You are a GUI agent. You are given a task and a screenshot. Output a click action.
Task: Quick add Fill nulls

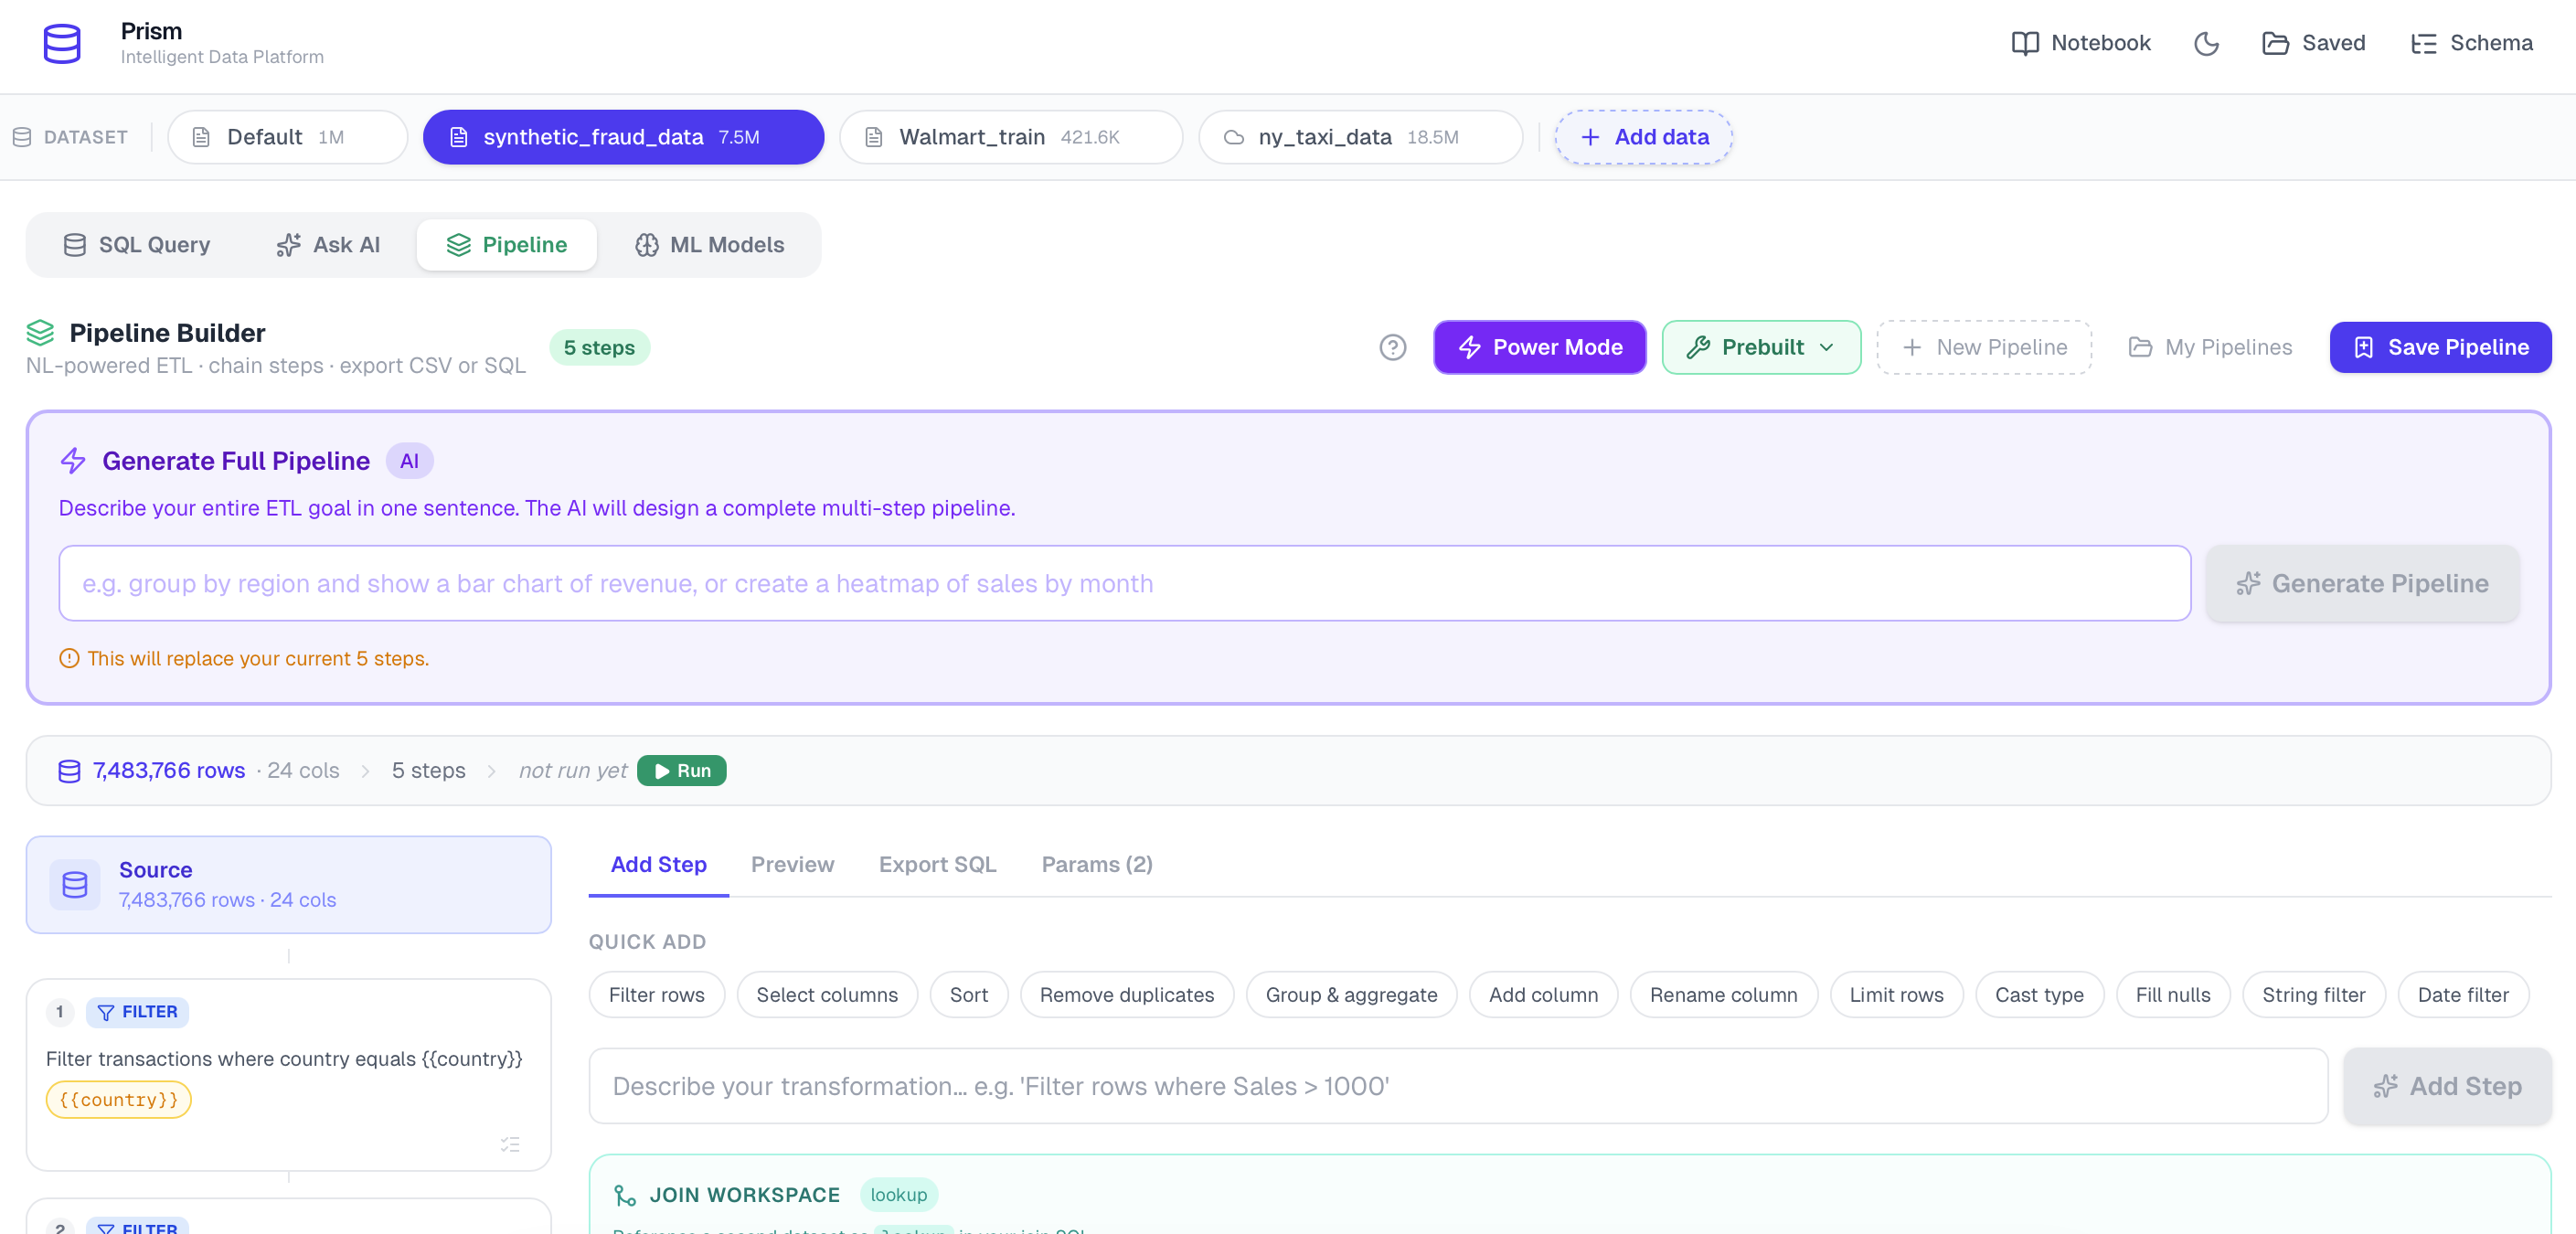[2173, 995]
